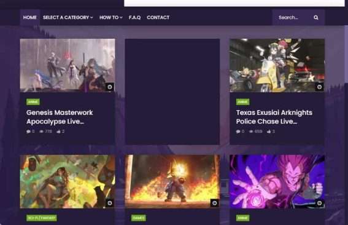Image resolution: width=348 pixels, height=225 pixels.
Task: Click the Games category tag
Action: click(x=139, y=218)
